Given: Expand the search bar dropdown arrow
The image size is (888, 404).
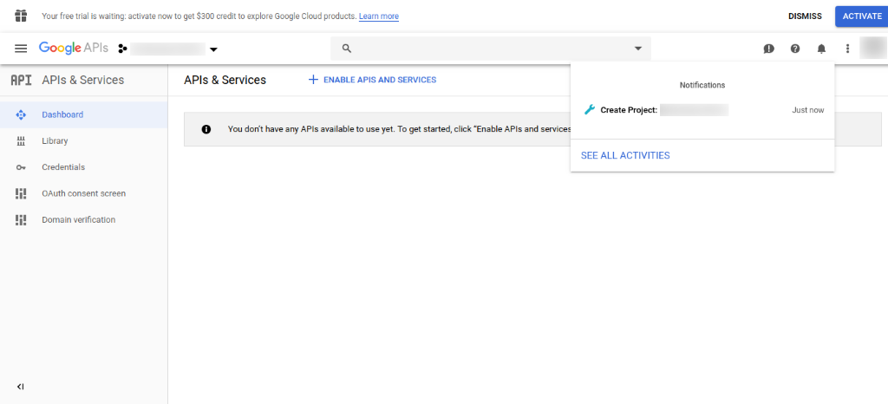Looking at the screenshot, I should [x=638, y=49].
